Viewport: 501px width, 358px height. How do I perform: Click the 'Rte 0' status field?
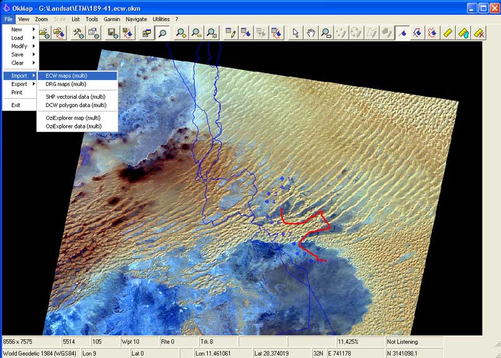coord(178,342)
